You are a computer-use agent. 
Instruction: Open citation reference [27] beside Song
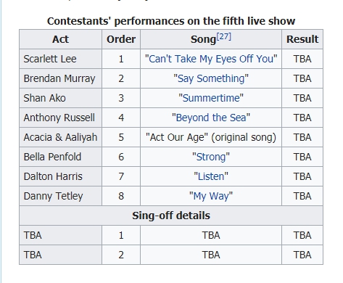[224, 36]
